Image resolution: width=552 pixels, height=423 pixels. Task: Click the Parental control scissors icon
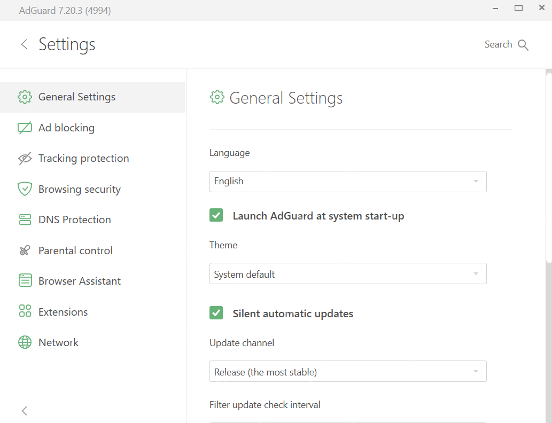coord(25,250)
